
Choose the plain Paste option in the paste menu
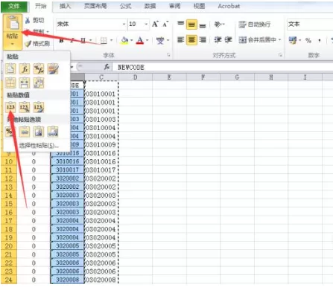(10, 68)
